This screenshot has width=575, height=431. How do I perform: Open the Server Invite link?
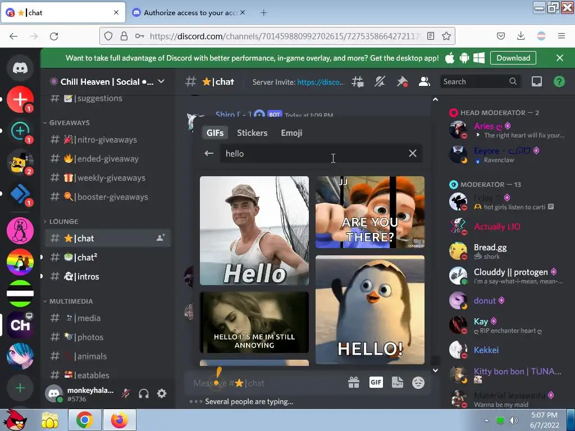coord(321,82)
